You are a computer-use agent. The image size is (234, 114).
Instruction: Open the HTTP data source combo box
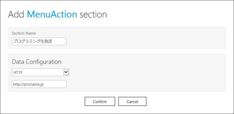click(38, 73)
